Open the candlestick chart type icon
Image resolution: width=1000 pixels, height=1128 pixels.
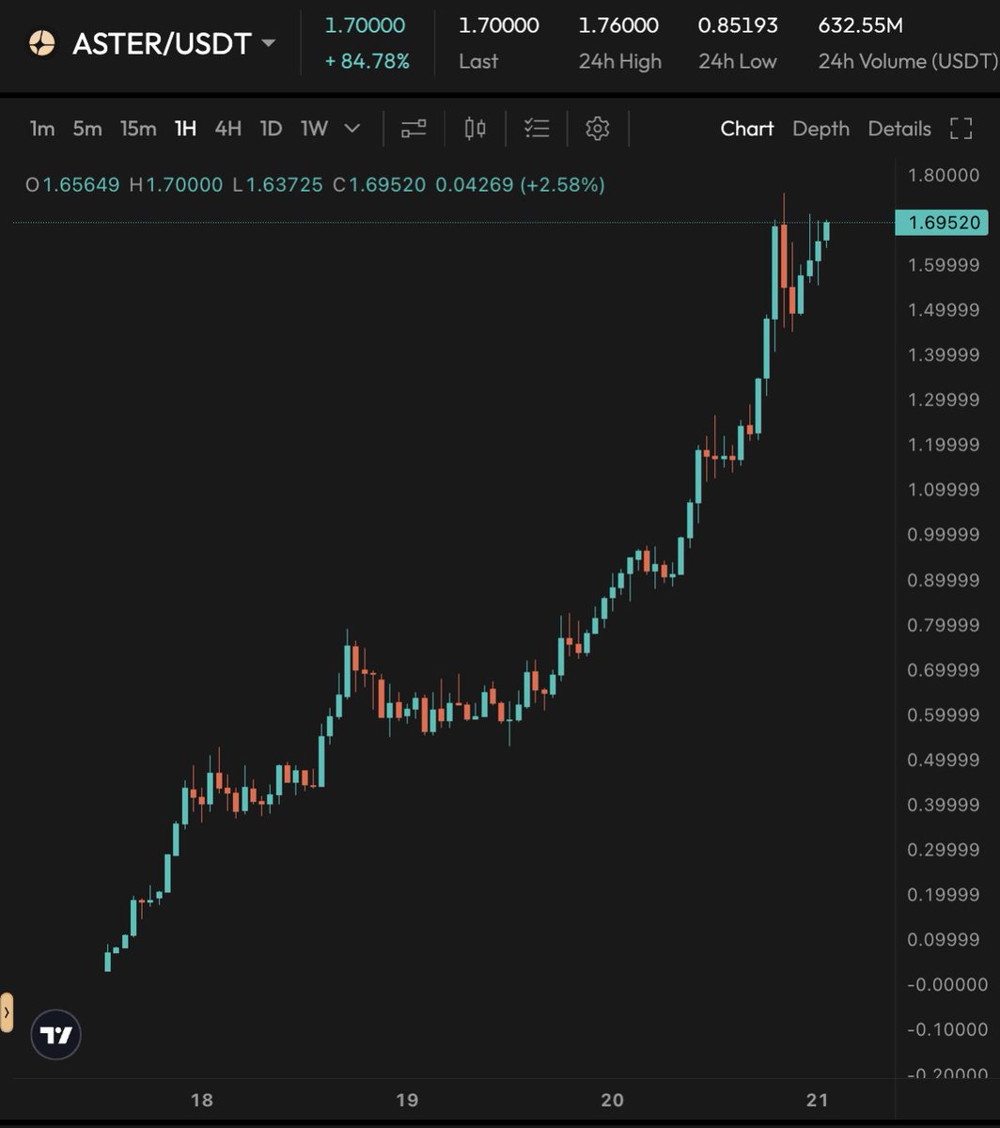coord(476,129)
